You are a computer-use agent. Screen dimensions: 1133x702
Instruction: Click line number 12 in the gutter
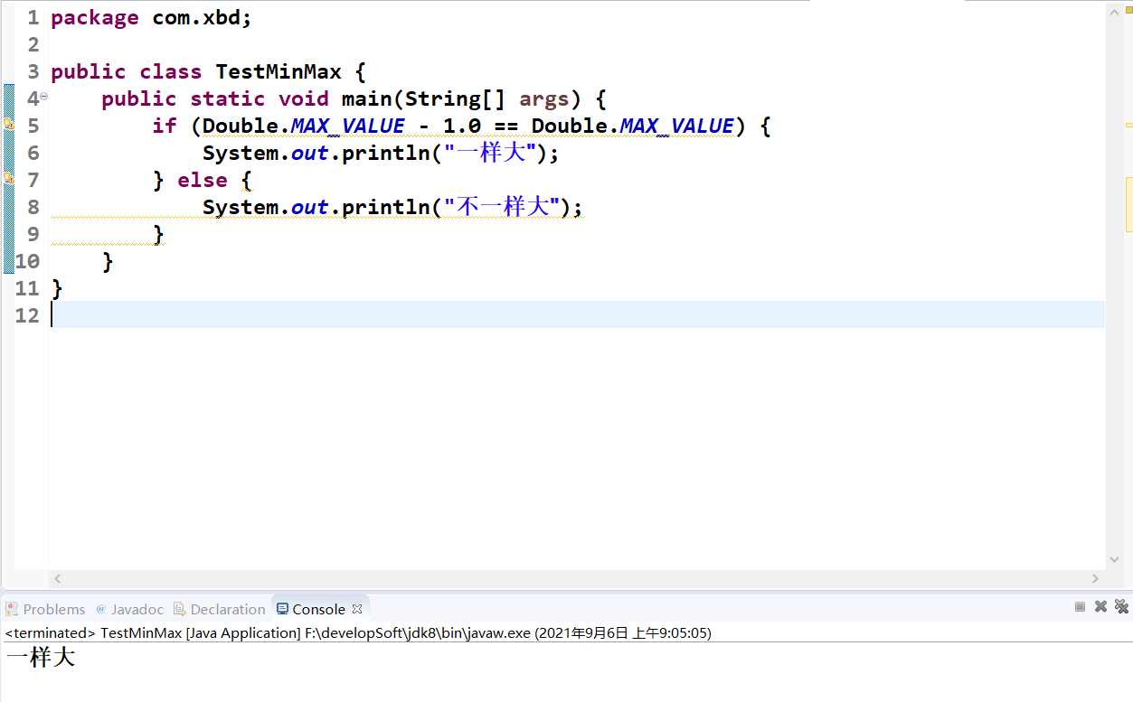pos(27,315)
